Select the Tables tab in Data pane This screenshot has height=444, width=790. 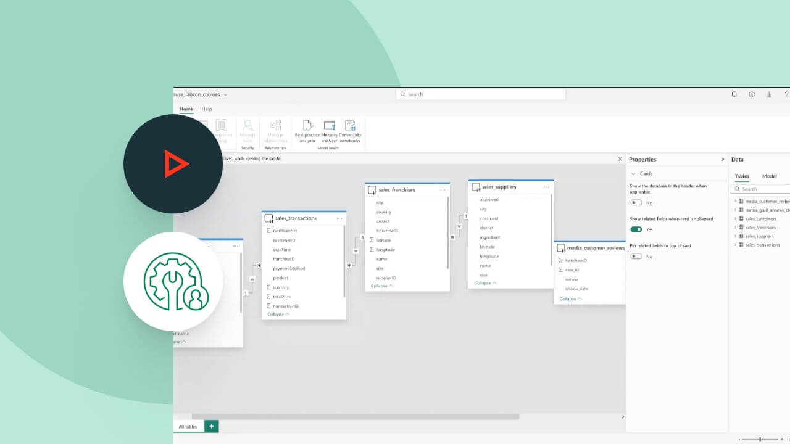742,176
